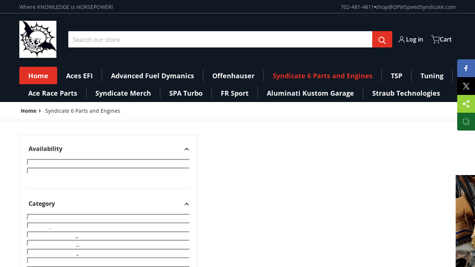Click the skull logo in the header
Screen dimensions: 475x267
point(37,39)
